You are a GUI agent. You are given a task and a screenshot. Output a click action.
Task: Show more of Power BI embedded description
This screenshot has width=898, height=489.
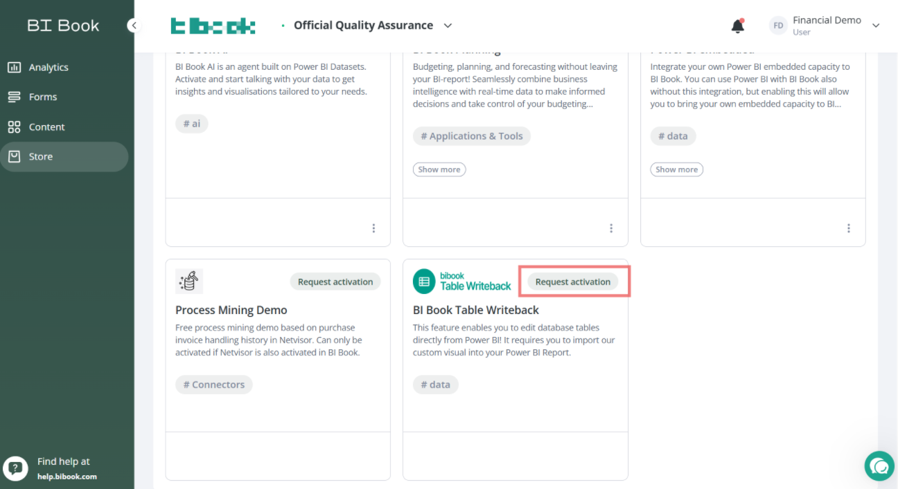point(677,169)
